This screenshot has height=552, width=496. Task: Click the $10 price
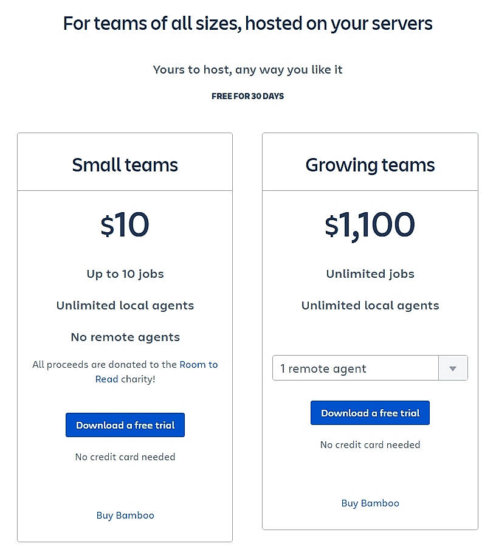[x=125, y=225]
